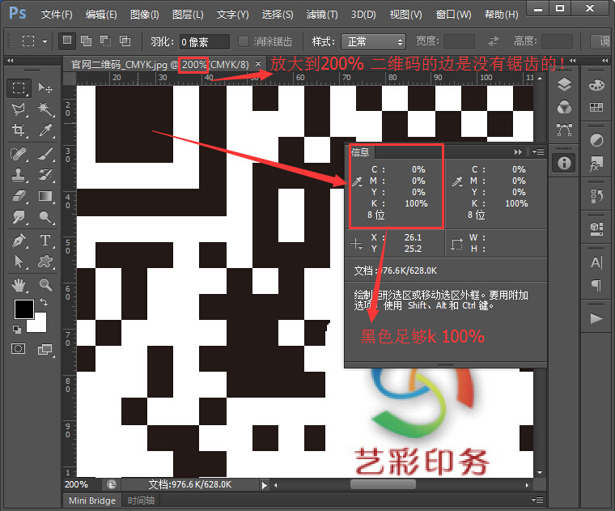Open the 滤镜(T) menu

click(321, 15)
